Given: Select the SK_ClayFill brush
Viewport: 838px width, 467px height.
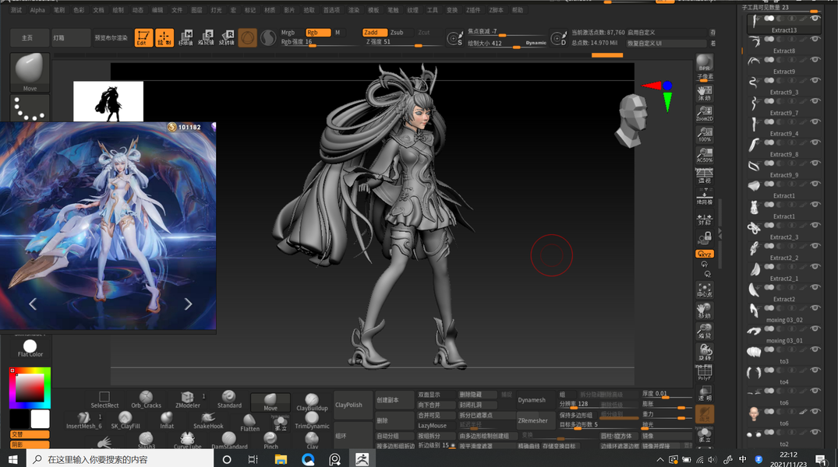Looking at the screenshot, I should coord(125,420).
